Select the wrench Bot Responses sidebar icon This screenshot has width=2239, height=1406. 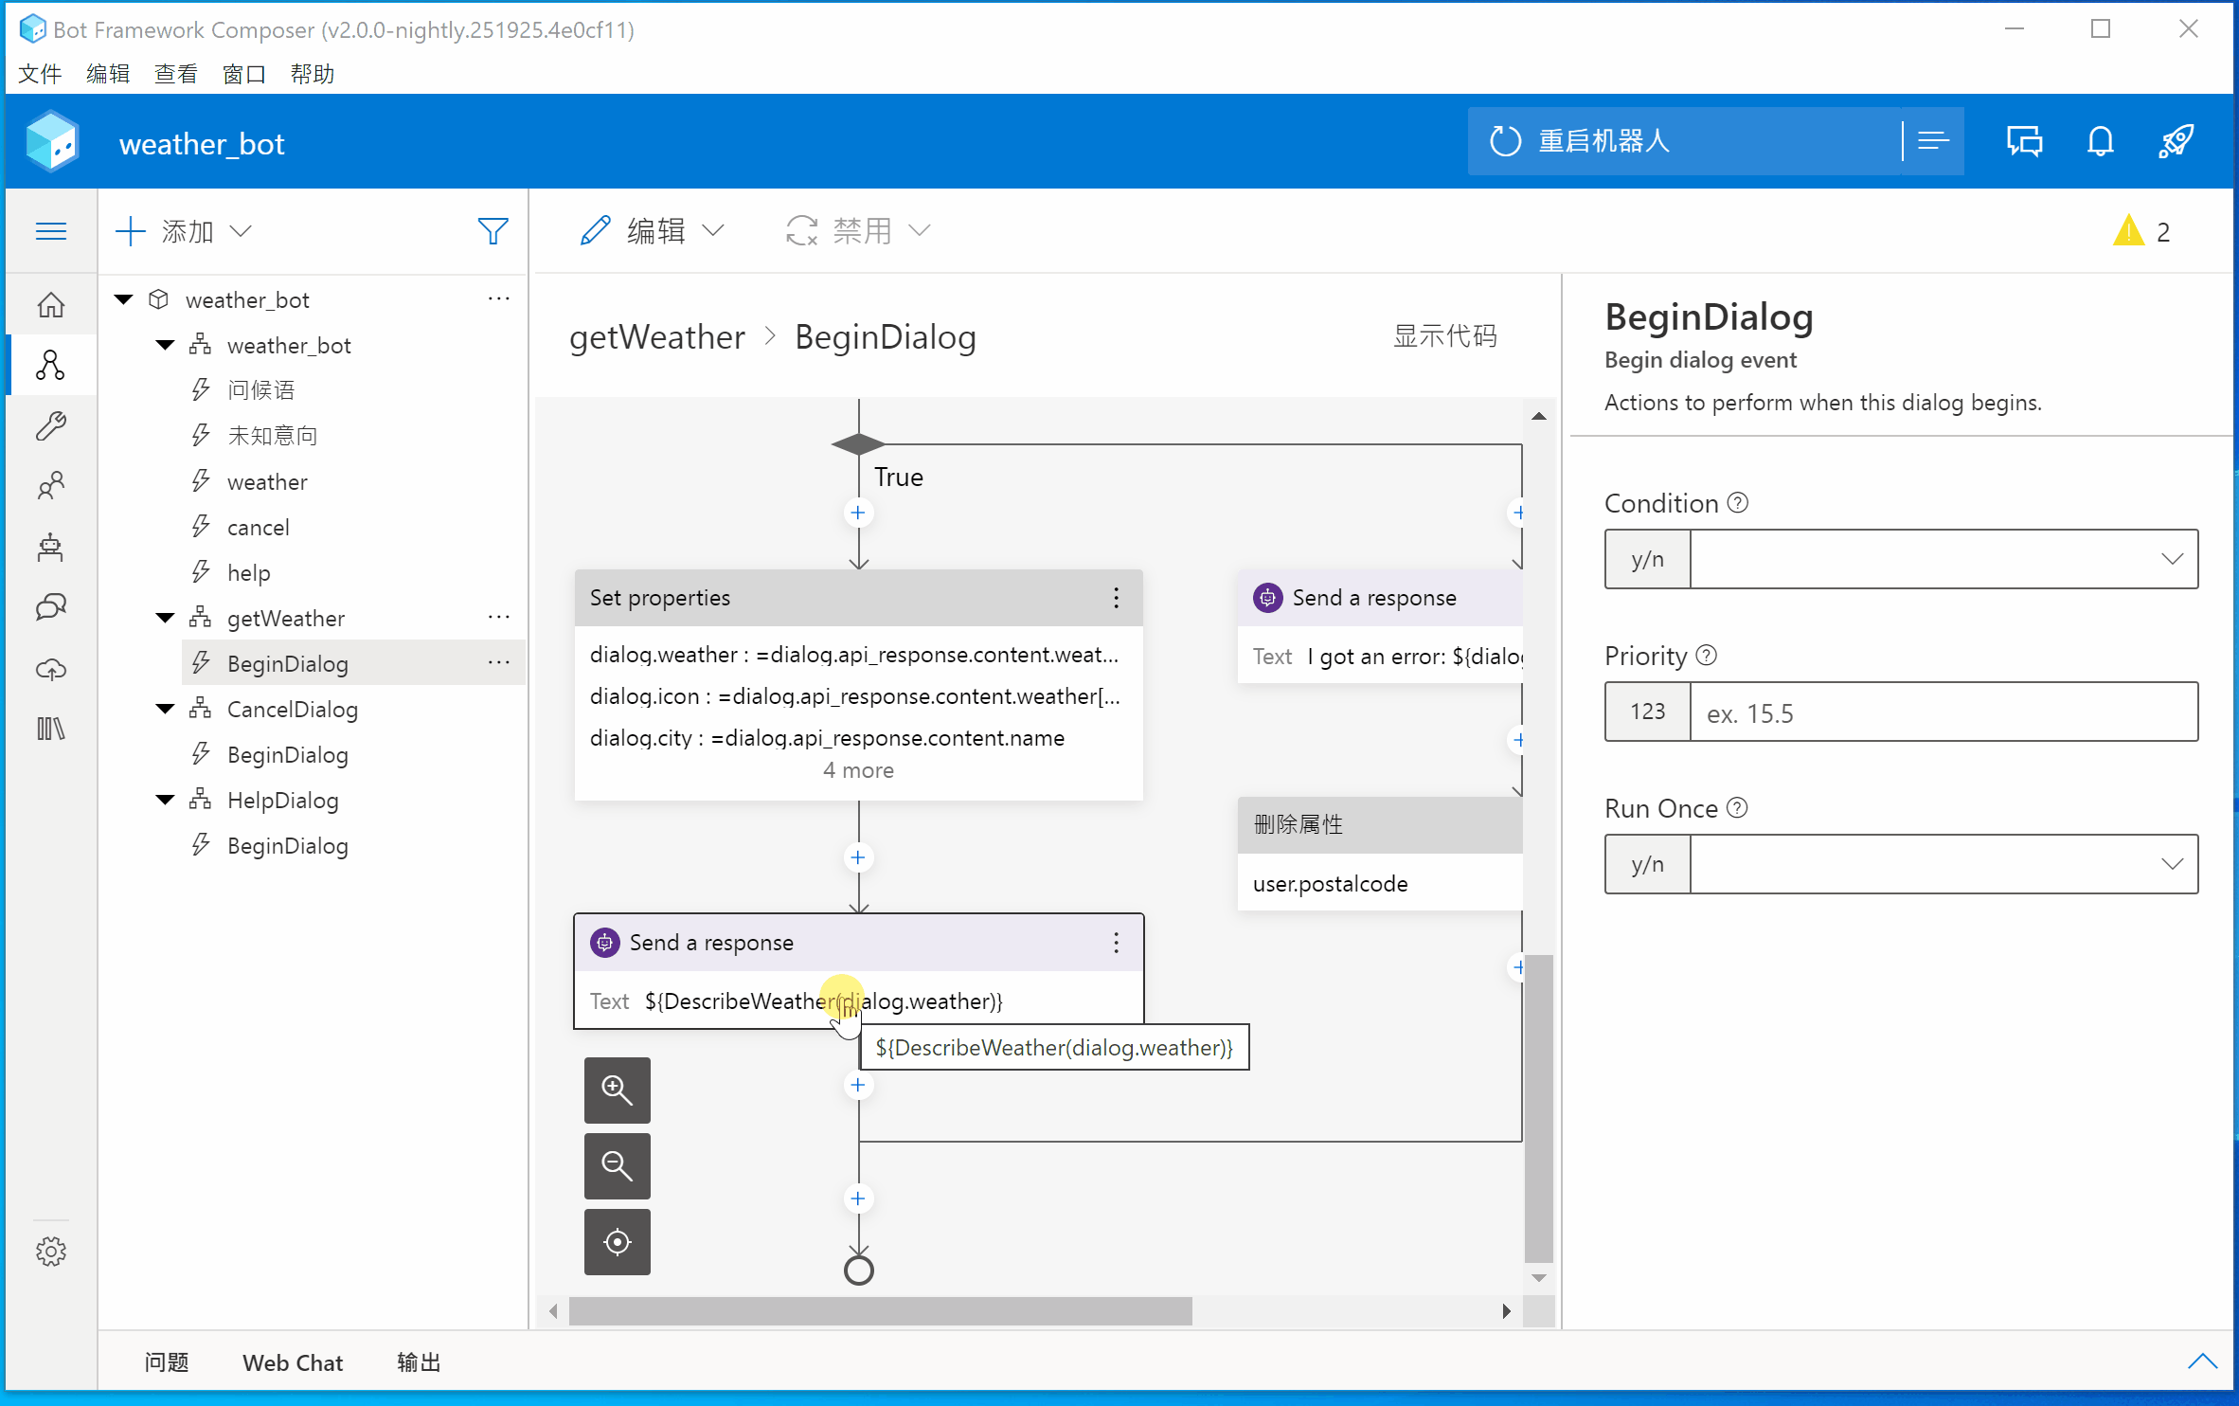click(51, 426)
